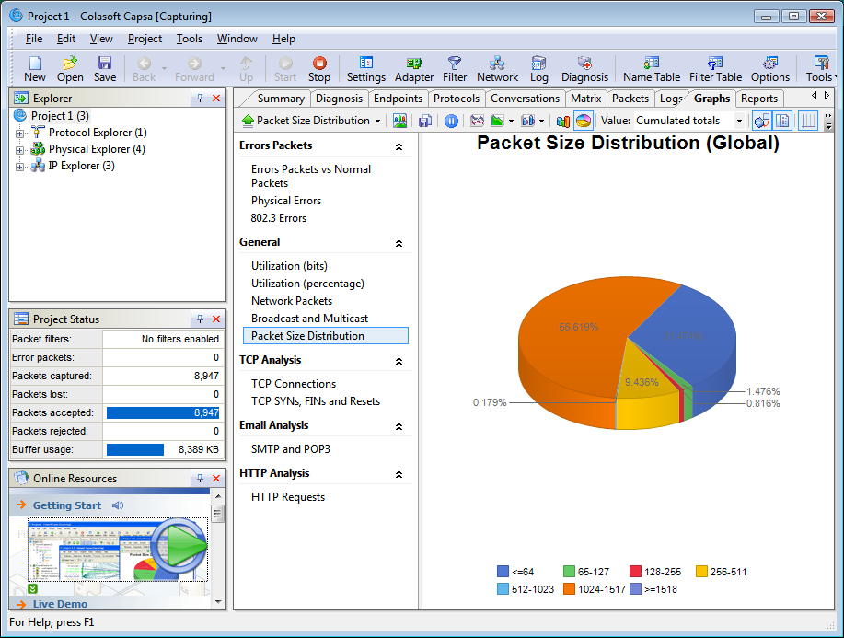Viewport: 844px width, 638px height.
Task: Expand the Physical Explorer tree node
Action: [x=20, y=150]
